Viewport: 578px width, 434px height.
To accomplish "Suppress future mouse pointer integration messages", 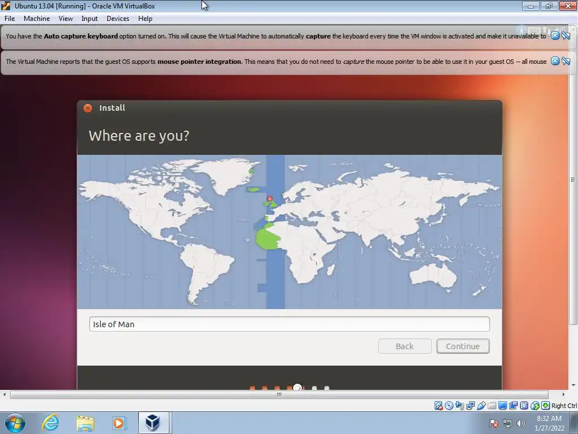I will coord(566,61).
